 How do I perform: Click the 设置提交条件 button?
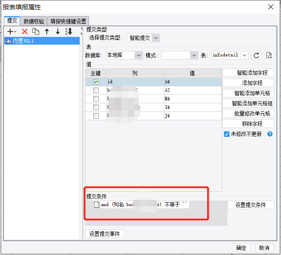tap(251, 205)
